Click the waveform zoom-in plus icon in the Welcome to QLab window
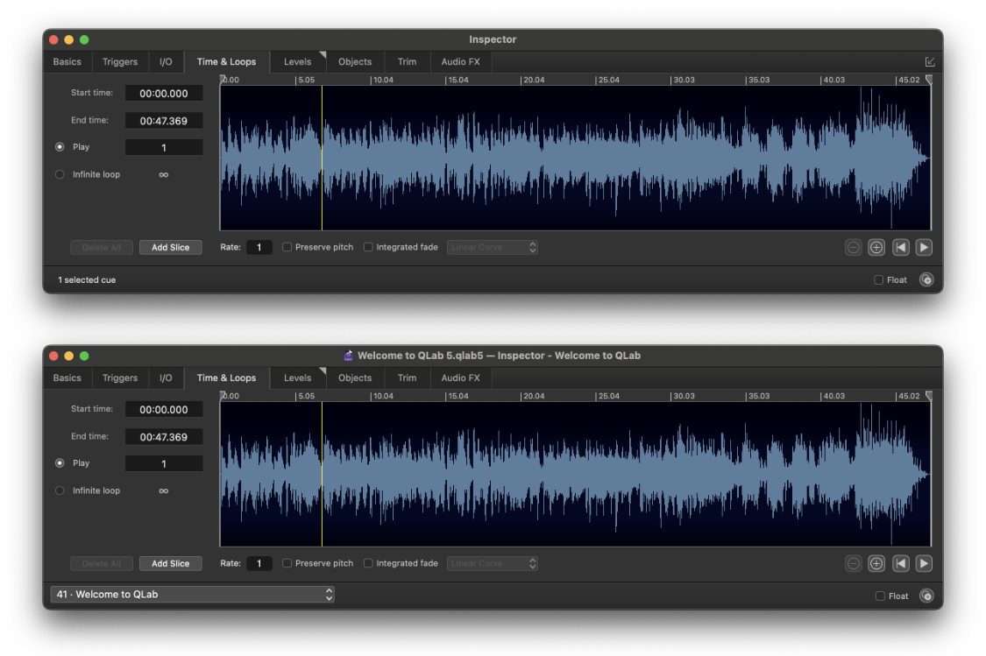This screenshot has width=986, height=656. point(876,564)
